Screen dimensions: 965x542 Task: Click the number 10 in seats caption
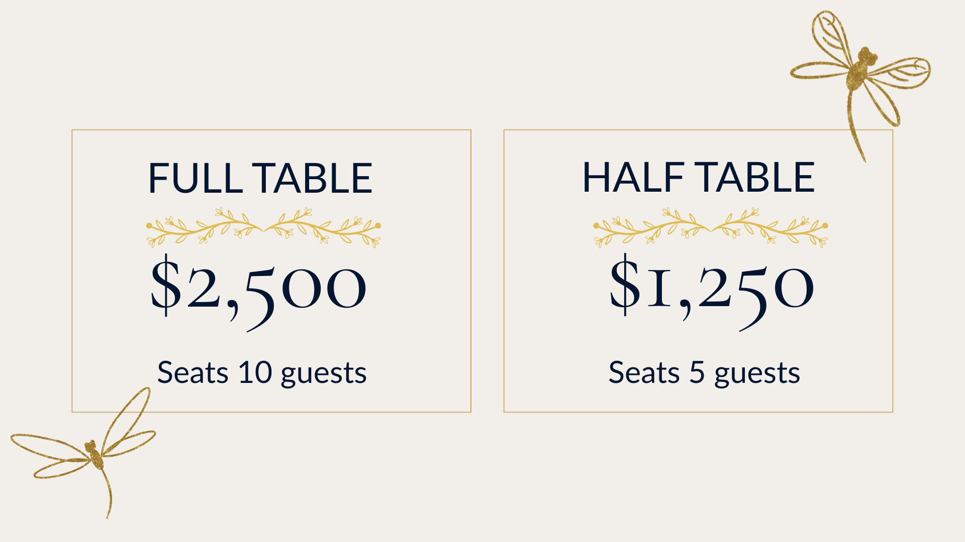pyautogui.click(x=255, y=372)
